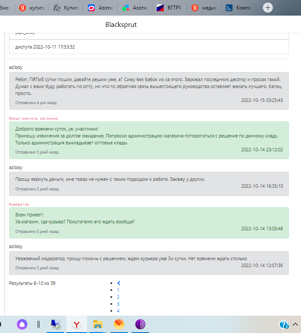Open the Контак browser tab
This screenshot has height=333, width=301.
[x=239, y=8]
